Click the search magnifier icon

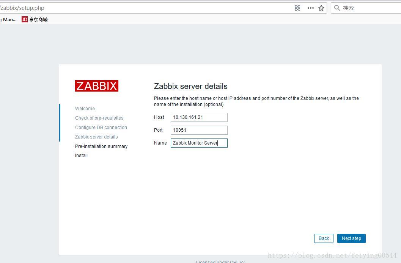pos(337,8)
